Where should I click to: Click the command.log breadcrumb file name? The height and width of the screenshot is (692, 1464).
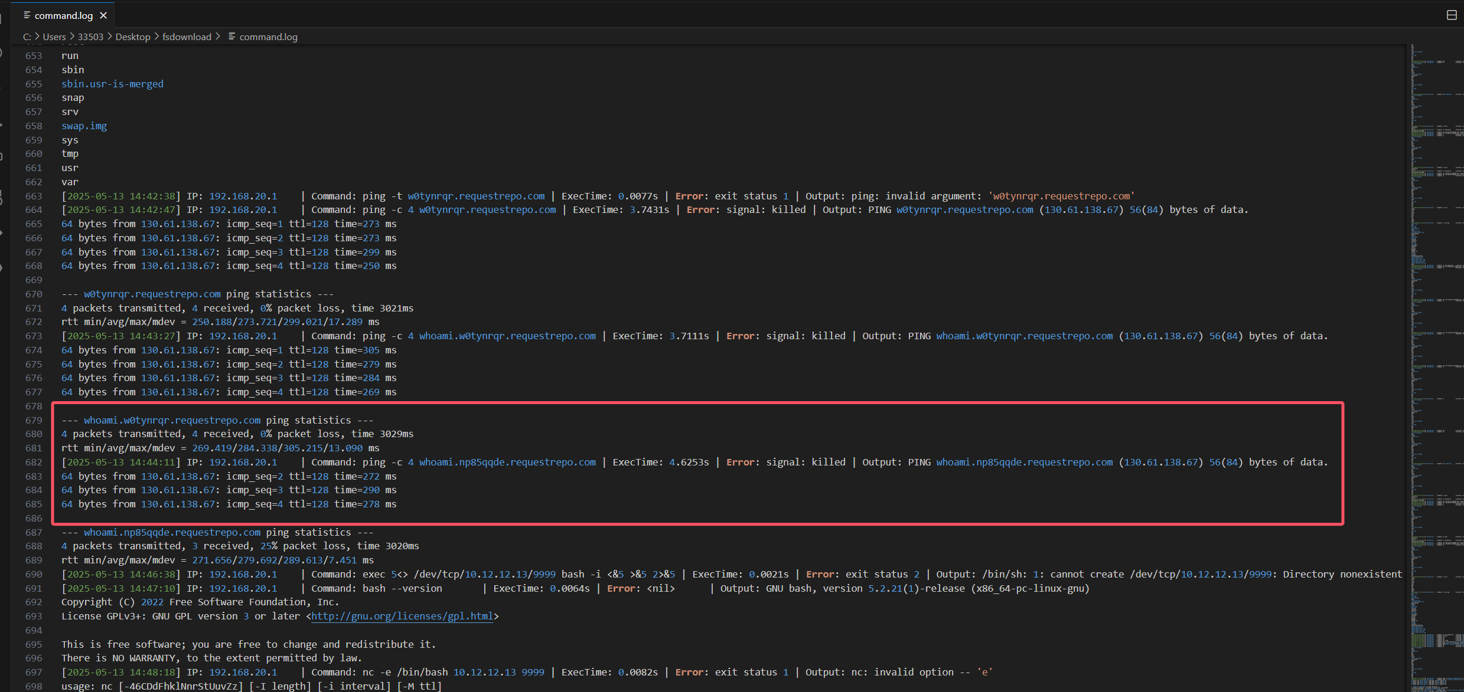pyautogui.click(x=268, y=37)
